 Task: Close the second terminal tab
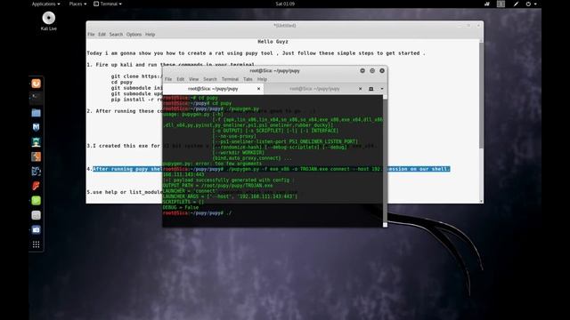(360, 89)
